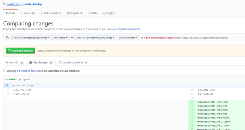
Task: Click the Commits tab commit icon
Action: click(x=7, y=63)
